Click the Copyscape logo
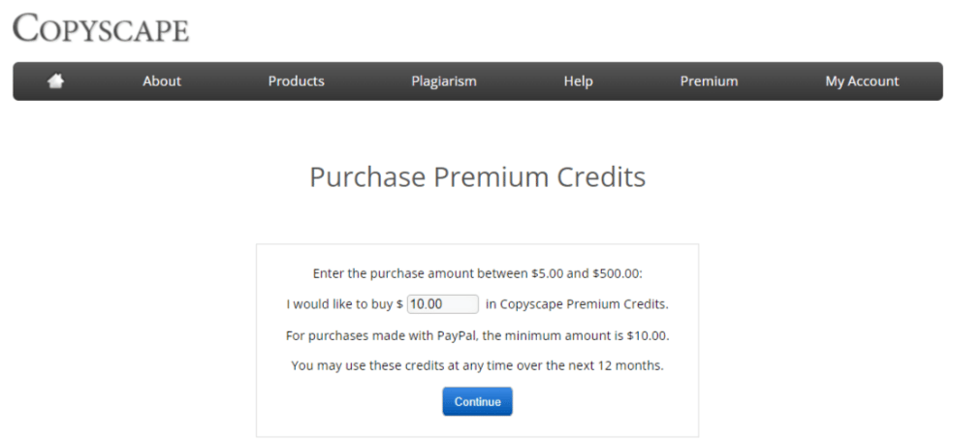The height and width of the screenshot is (442, 953). [101, 28]
